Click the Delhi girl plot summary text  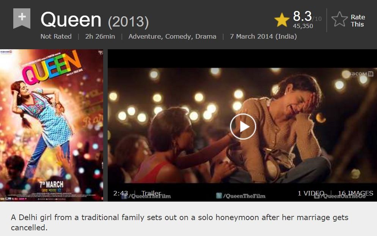(180, 222)
